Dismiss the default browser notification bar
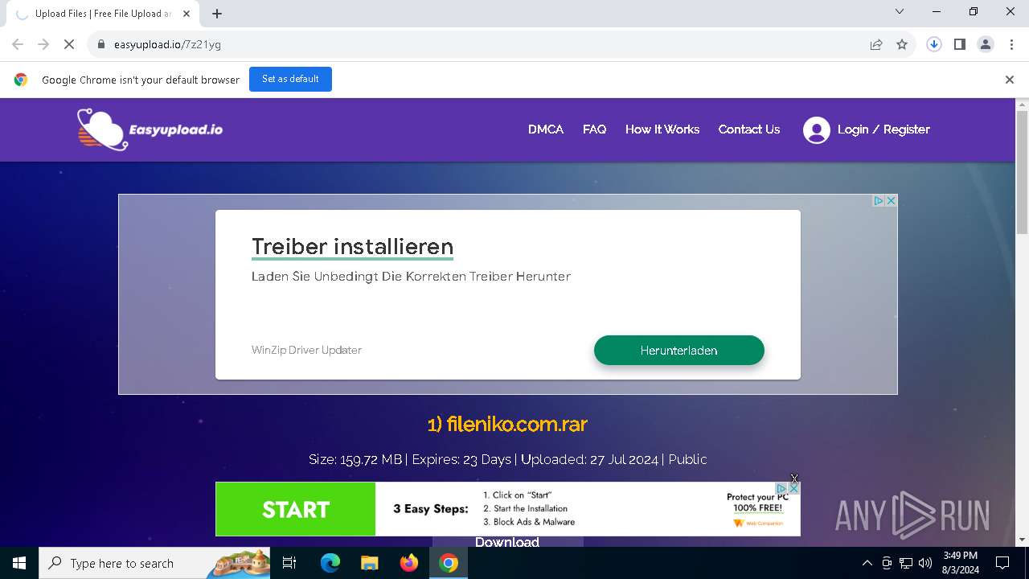The height and width of the screenshot is (579, 1029). [x=1010, y=80]
